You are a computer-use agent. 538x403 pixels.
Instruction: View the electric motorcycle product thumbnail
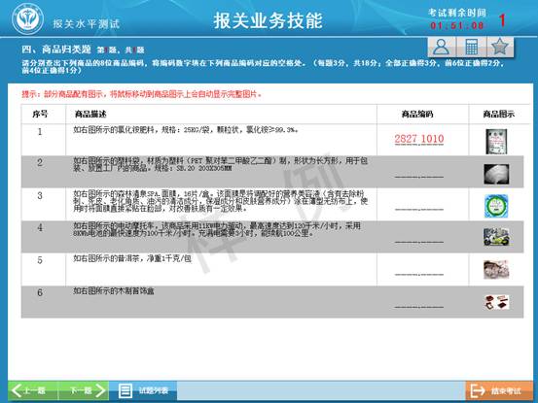click(496, 237)
